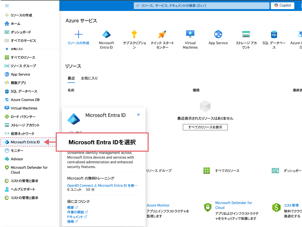The height and width of the screenshot is (227, 302).
Task: Open サブスクリプション with the key icon
Action: click(x=134, y=34)
